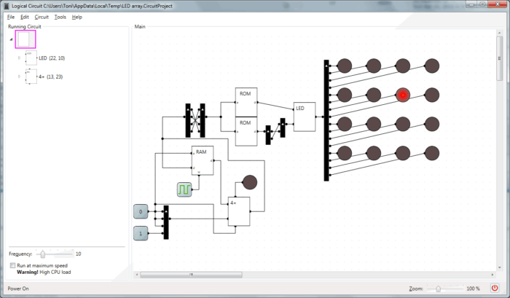The width and height of the screenshot is (510, 298).
Task: Click the third LED in the third row
Action: pos(403,124)
